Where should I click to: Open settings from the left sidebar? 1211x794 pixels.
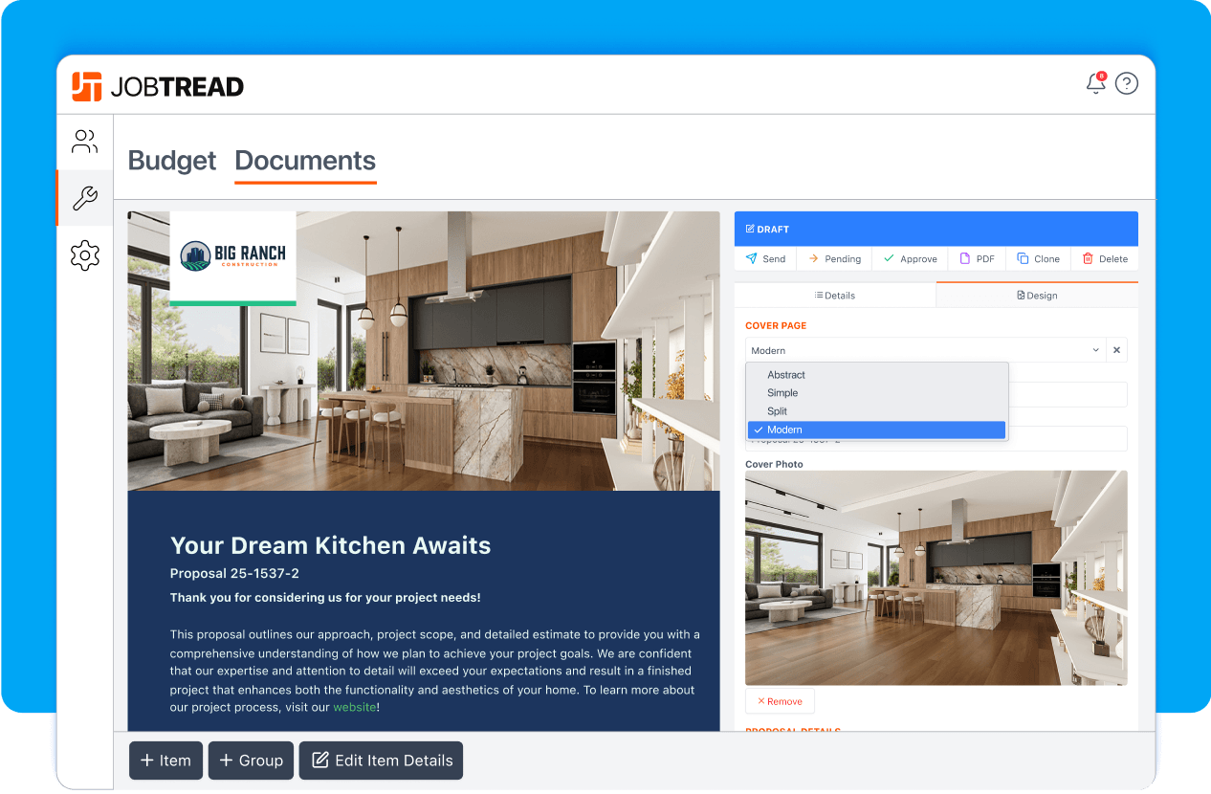pos(84,255)
